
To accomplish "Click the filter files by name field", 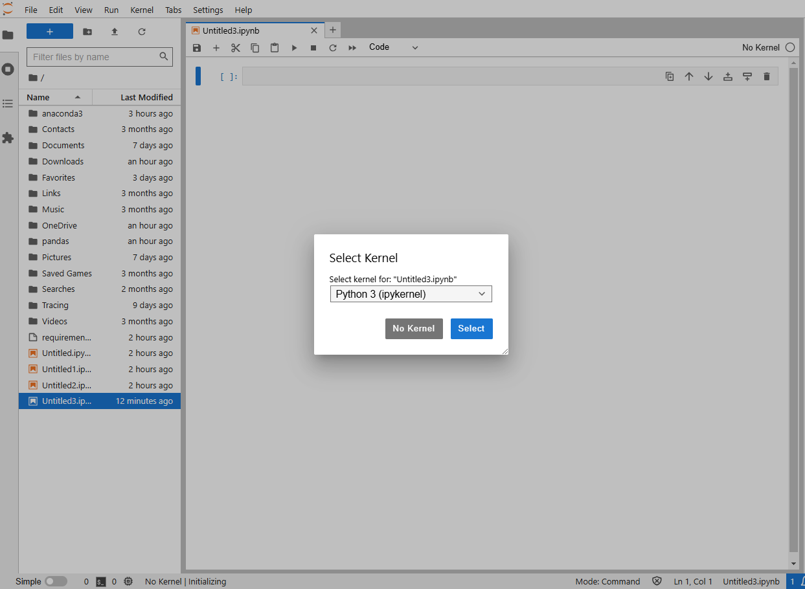I will (100, 57).
